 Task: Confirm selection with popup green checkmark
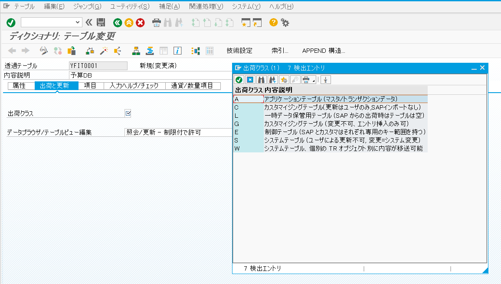pyautogui.click(x=239, y=80)
